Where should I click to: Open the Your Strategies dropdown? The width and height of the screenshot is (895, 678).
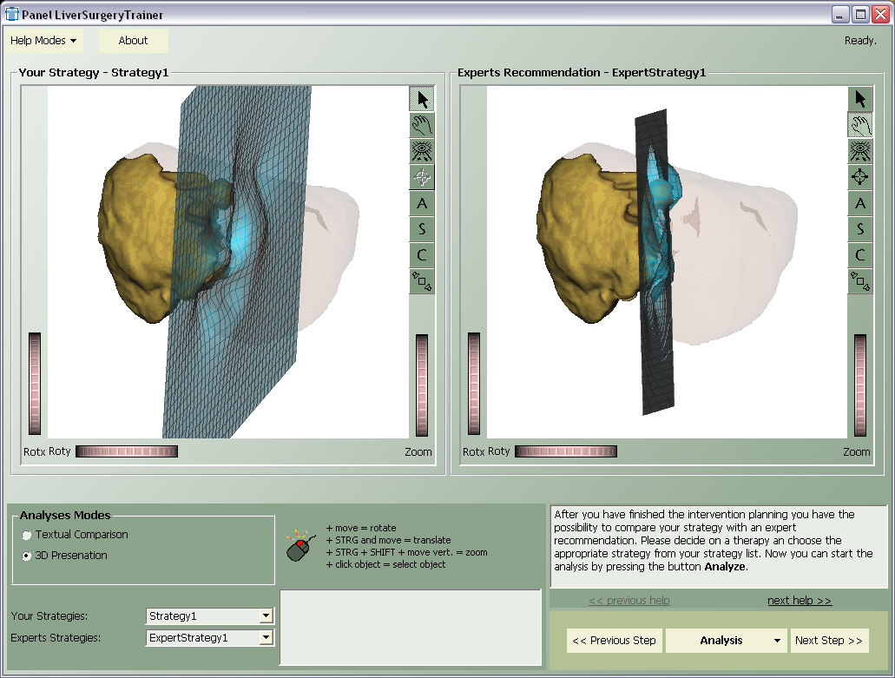pos(266,616)
